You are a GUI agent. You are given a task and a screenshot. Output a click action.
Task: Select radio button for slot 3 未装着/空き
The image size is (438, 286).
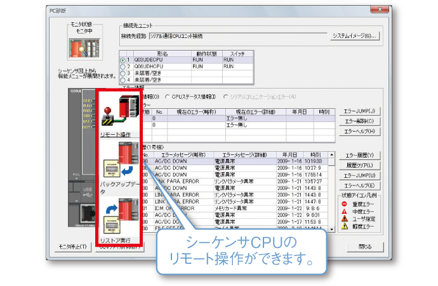[123, 73]
